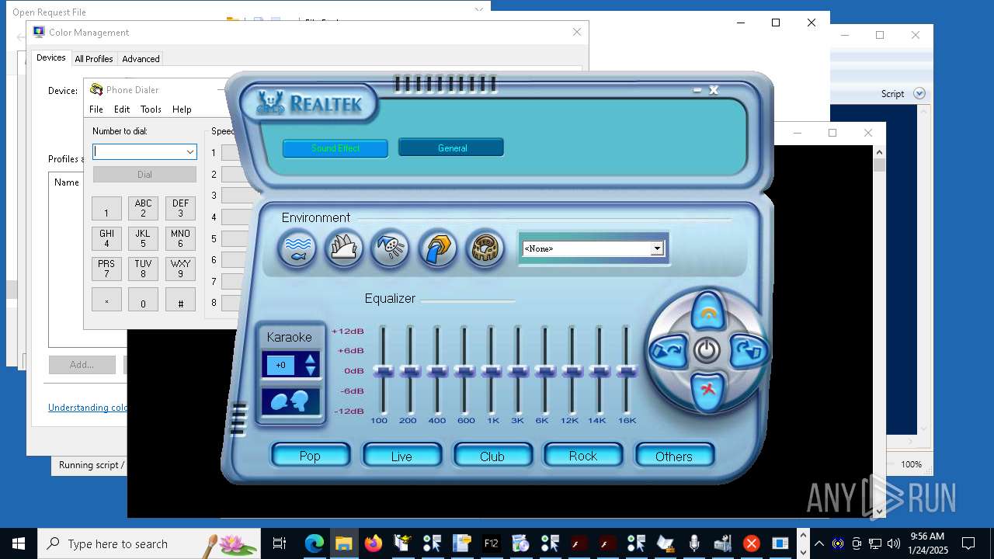
Task: Toggle the karaoke voice cancellation icon
Action: (290, 401)
